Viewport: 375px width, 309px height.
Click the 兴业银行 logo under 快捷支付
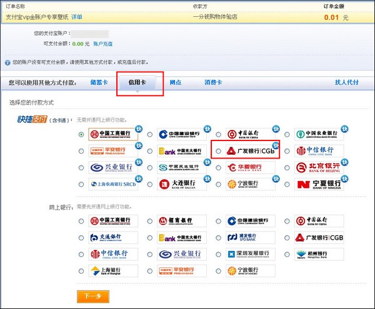113,168
